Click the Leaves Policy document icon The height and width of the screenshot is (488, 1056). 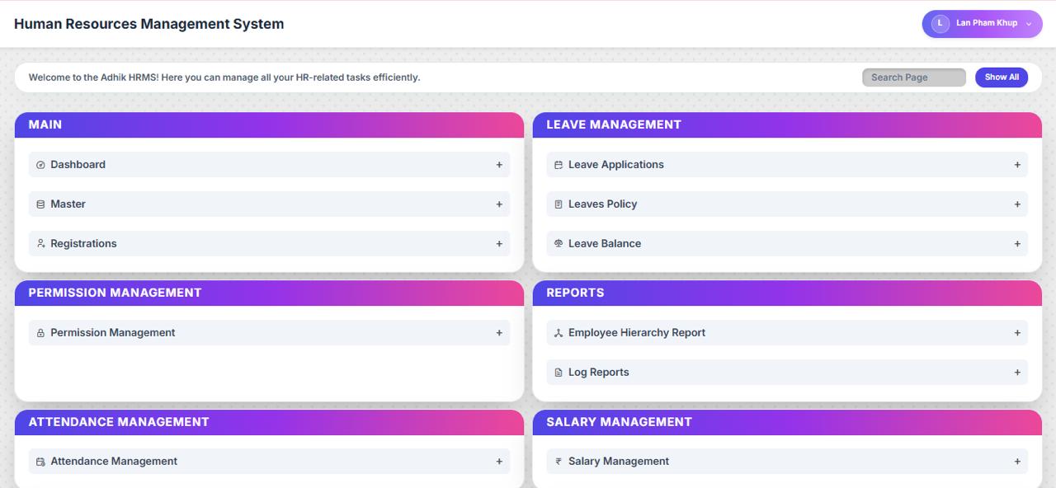pyautogui.click(x=559, y=204)
